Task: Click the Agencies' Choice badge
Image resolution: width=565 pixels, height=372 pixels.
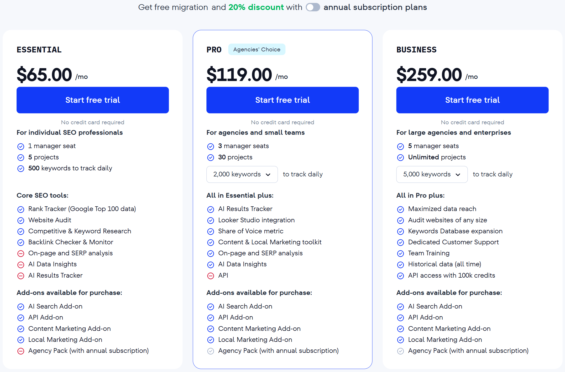Action: pyautogui.click(x=257, y=49)
